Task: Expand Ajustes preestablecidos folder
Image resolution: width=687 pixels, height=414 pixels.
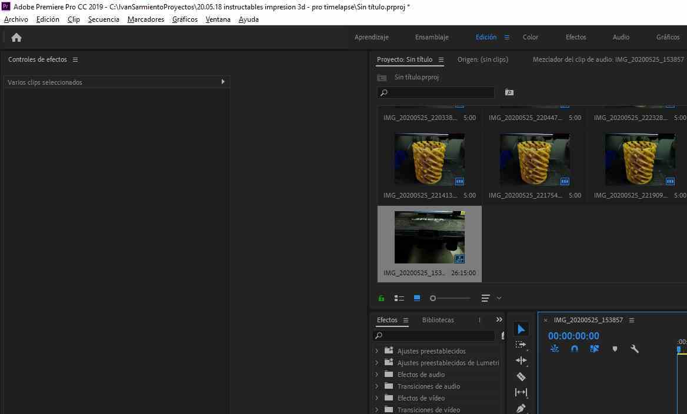Action: (376, 351)
